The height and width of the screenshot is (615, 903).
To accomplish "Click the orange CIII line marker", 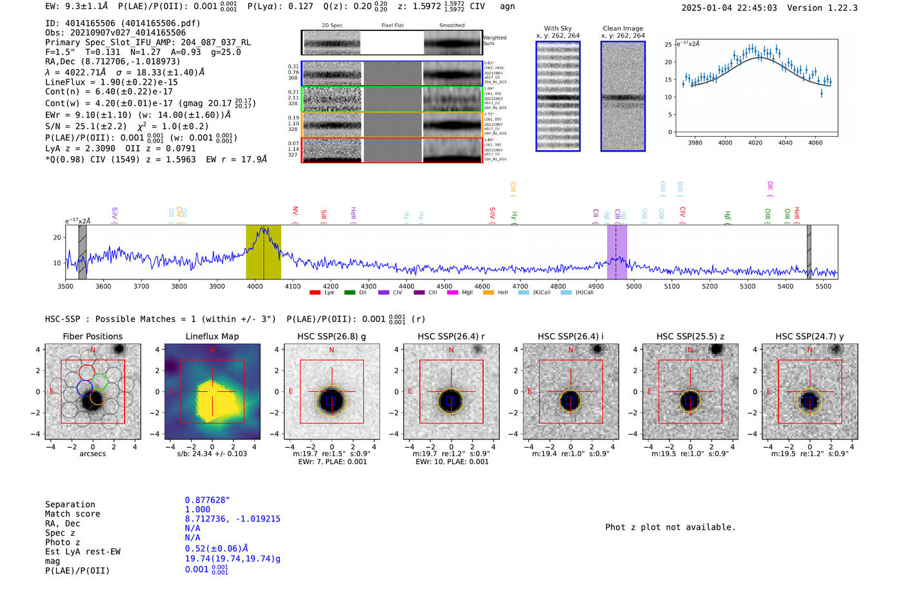I will (x=513, y=190).
